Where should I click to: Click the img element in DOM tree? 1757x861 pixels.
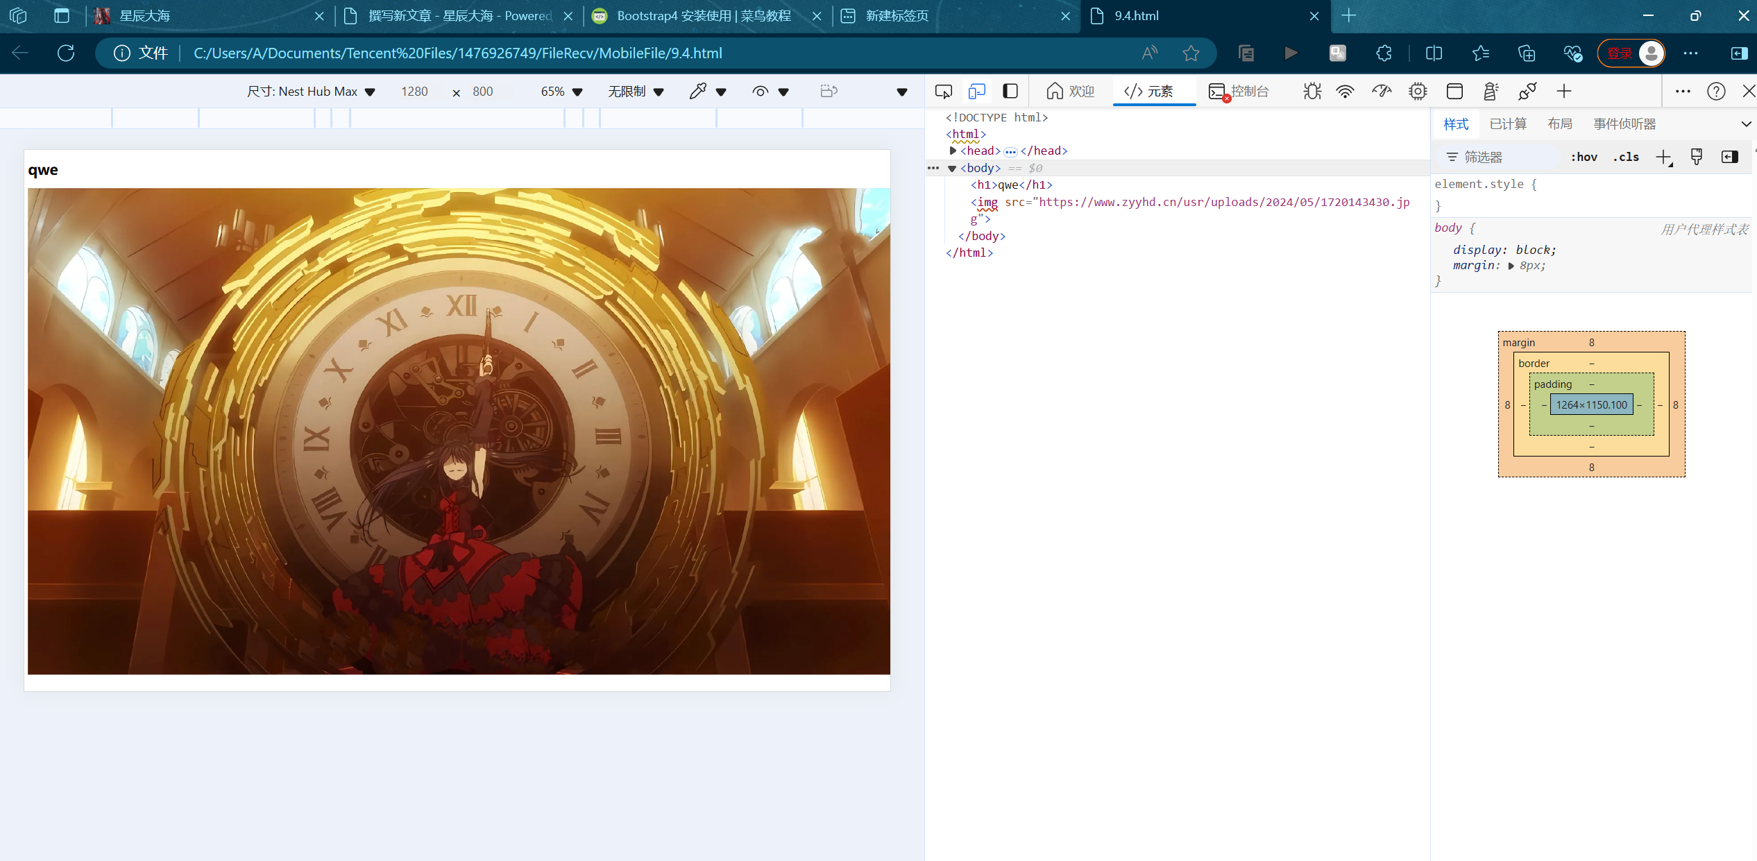(x=1190, y=210)
